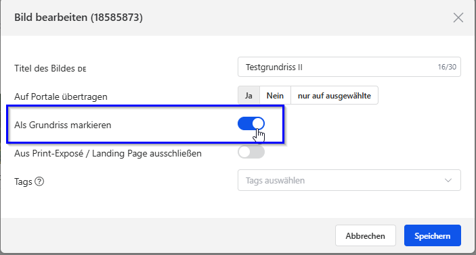Click the Tags label text

pyautogui.click(x=23, y=181)
